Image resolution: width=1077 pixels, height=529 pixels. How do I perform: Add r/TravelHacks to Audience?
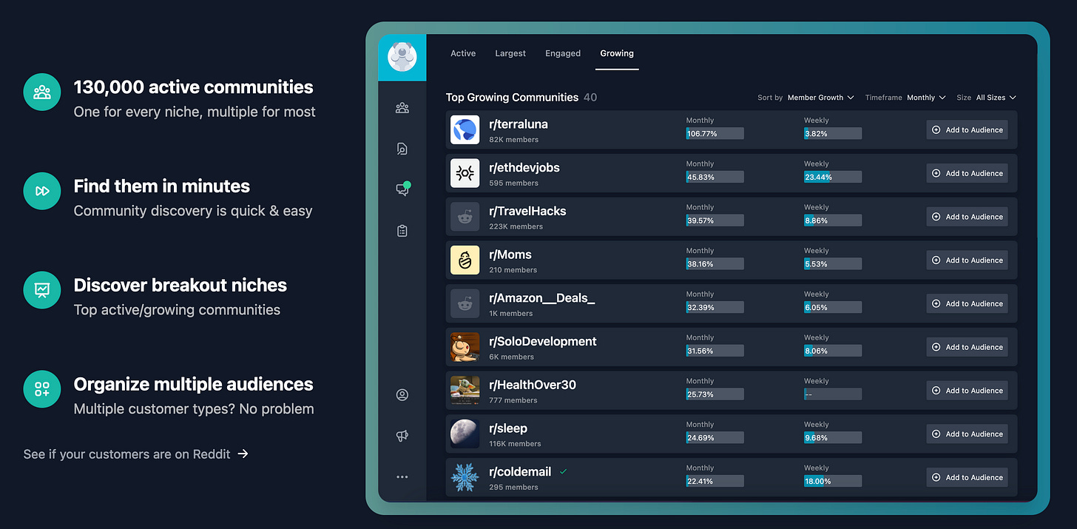(967, 217)
